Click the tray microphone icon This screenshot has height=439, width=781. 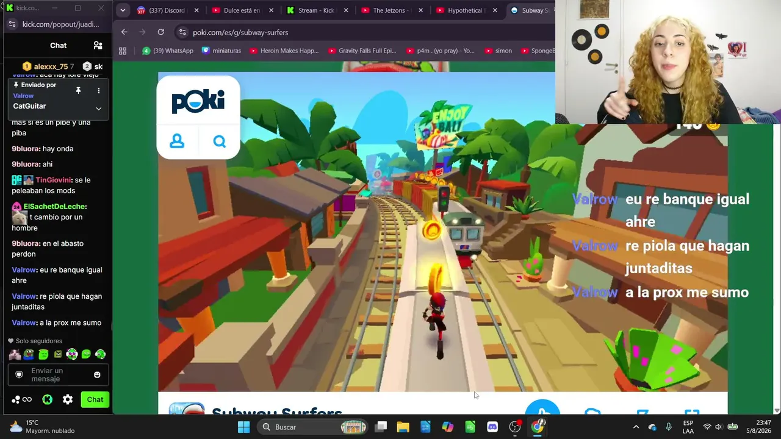[669, 427]
